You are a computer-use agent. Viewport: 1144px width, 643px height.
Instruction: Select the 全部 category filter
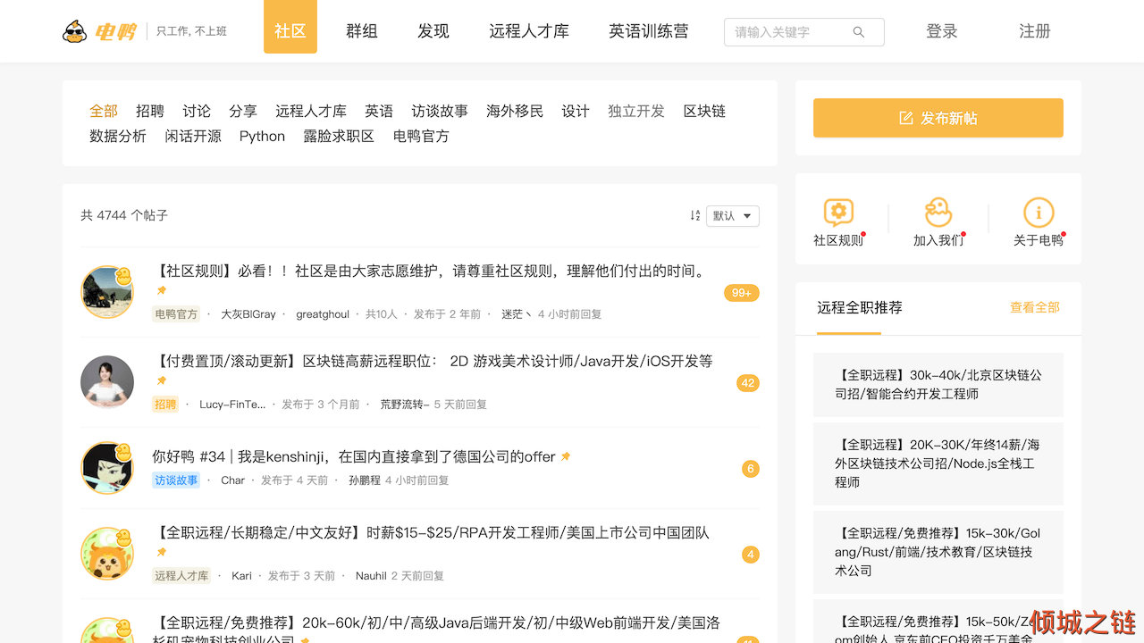tap(104, 111)
